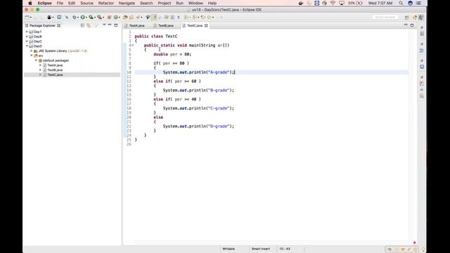This screenshot has height=253, width=450.
Task: Click the Open Task toolbar icon
Action: (131, 17)
